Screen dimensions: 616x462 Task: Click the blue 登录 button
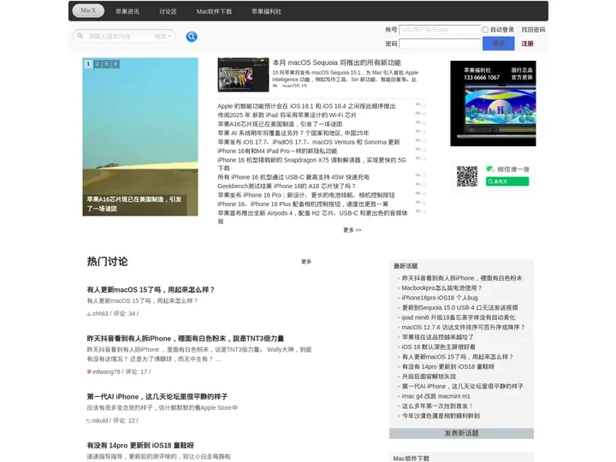pyautogui.click(x=498, y=44)
